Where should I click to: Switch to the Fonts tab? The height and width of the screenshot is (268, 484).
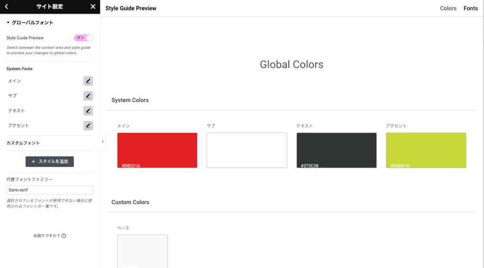470,8
